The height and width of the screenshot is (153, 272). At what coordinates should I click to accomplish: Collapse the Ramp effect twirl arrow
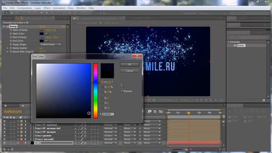4,26
